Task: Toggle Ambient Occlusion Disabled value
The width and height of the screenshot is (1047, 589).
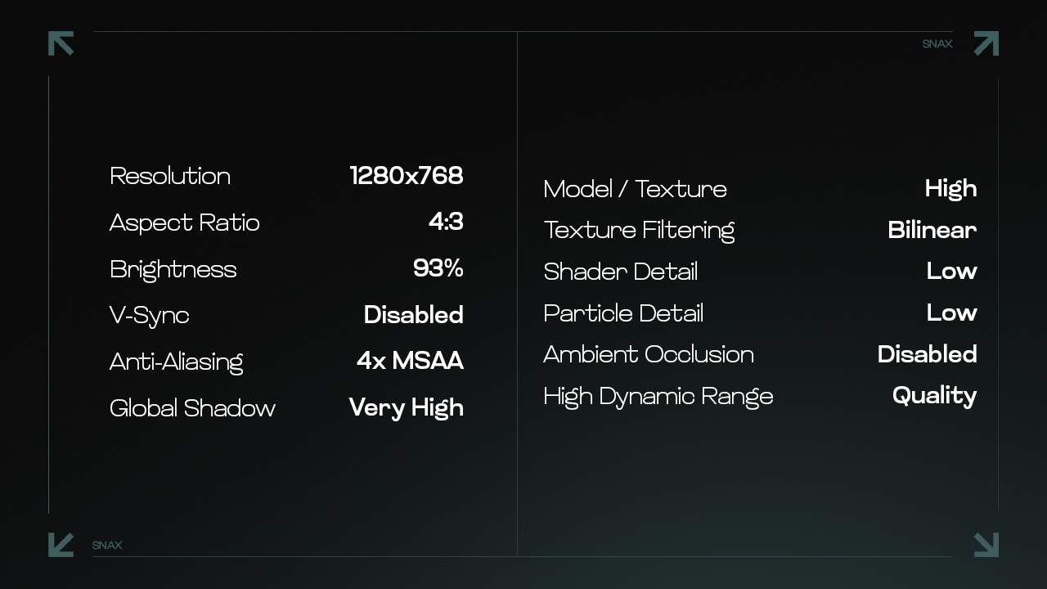Action: pos(927,354)
